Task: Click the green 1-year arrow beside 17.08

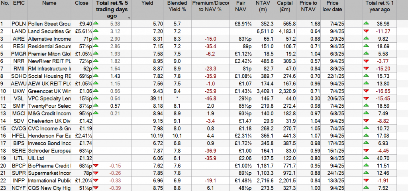Action: click(x=367, y=136)
